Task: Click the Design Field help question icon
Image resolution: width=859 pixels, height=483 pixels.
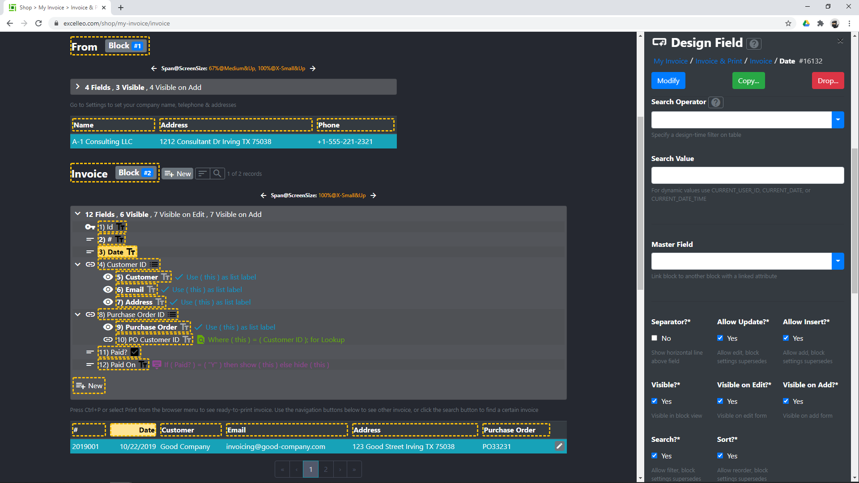Action: click(x=754, y=44)
